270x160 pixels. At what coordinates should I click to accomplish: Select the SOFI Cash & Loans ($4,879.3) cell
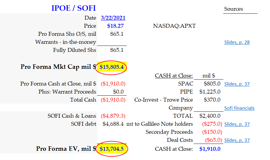(113, 116)
